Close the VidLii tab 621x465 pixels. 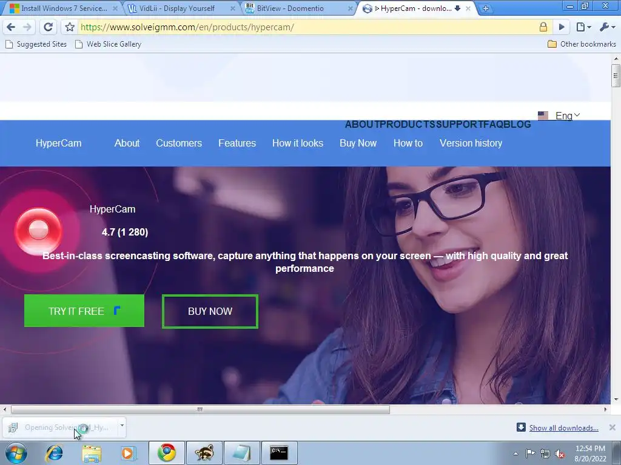232,8
